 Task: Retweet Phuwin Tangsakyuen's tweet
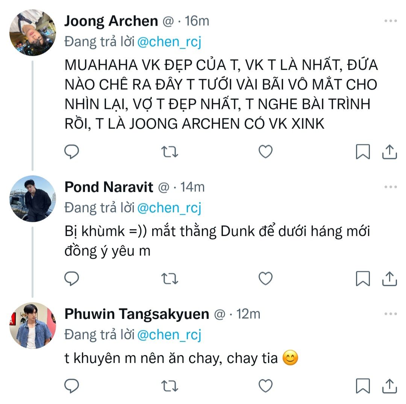(170, 386)
